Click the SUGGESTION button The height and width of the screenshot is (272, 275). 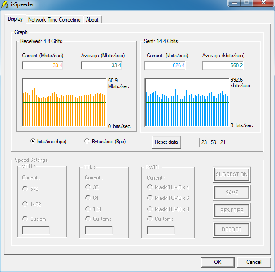tap(231, 174)
